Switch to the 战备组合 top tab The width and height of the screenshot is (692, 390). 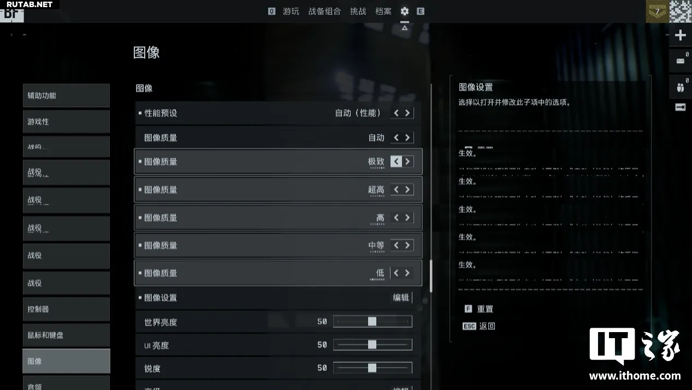click(x=324, y=11)
